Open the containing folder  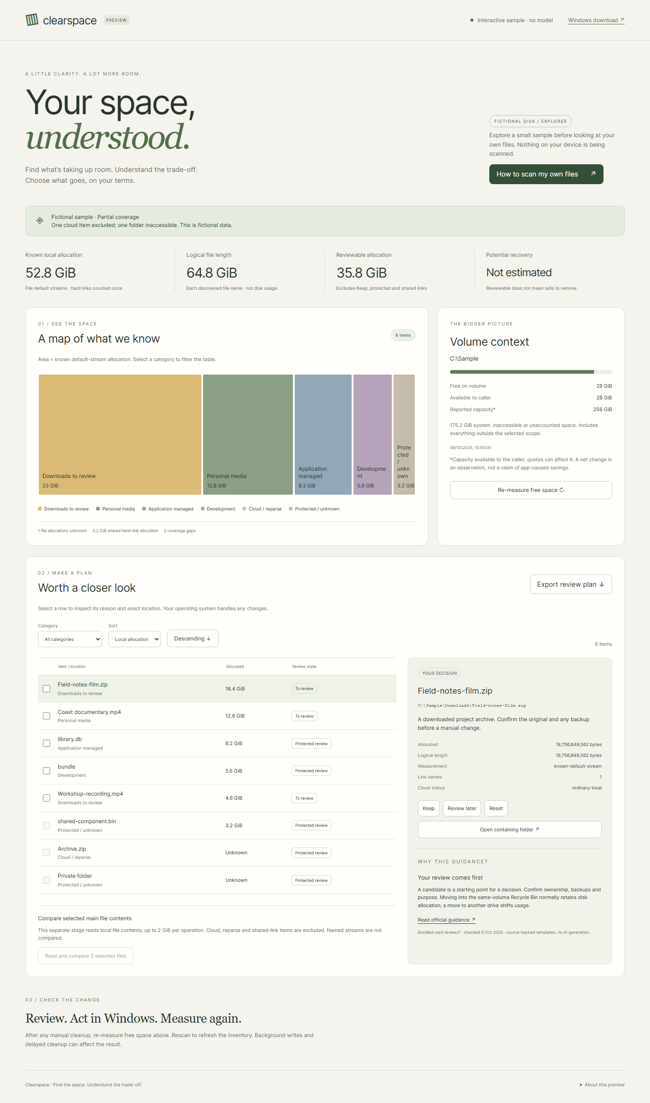510,830
